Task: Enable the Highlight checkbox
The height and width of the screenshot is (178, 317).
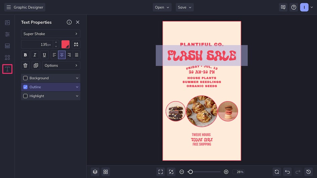Action: tap(26, 96)
